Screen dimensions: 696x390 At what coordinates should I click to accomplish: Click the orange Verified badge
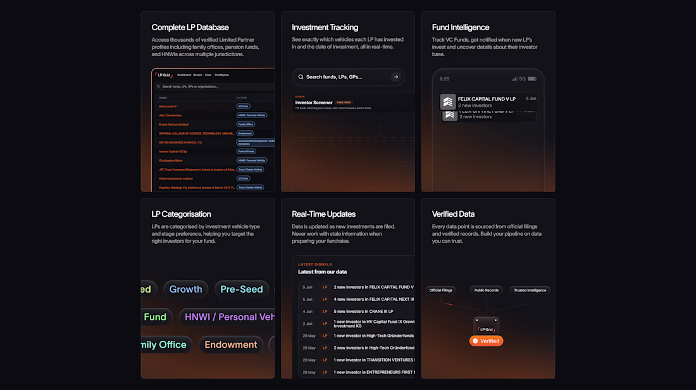486,341
